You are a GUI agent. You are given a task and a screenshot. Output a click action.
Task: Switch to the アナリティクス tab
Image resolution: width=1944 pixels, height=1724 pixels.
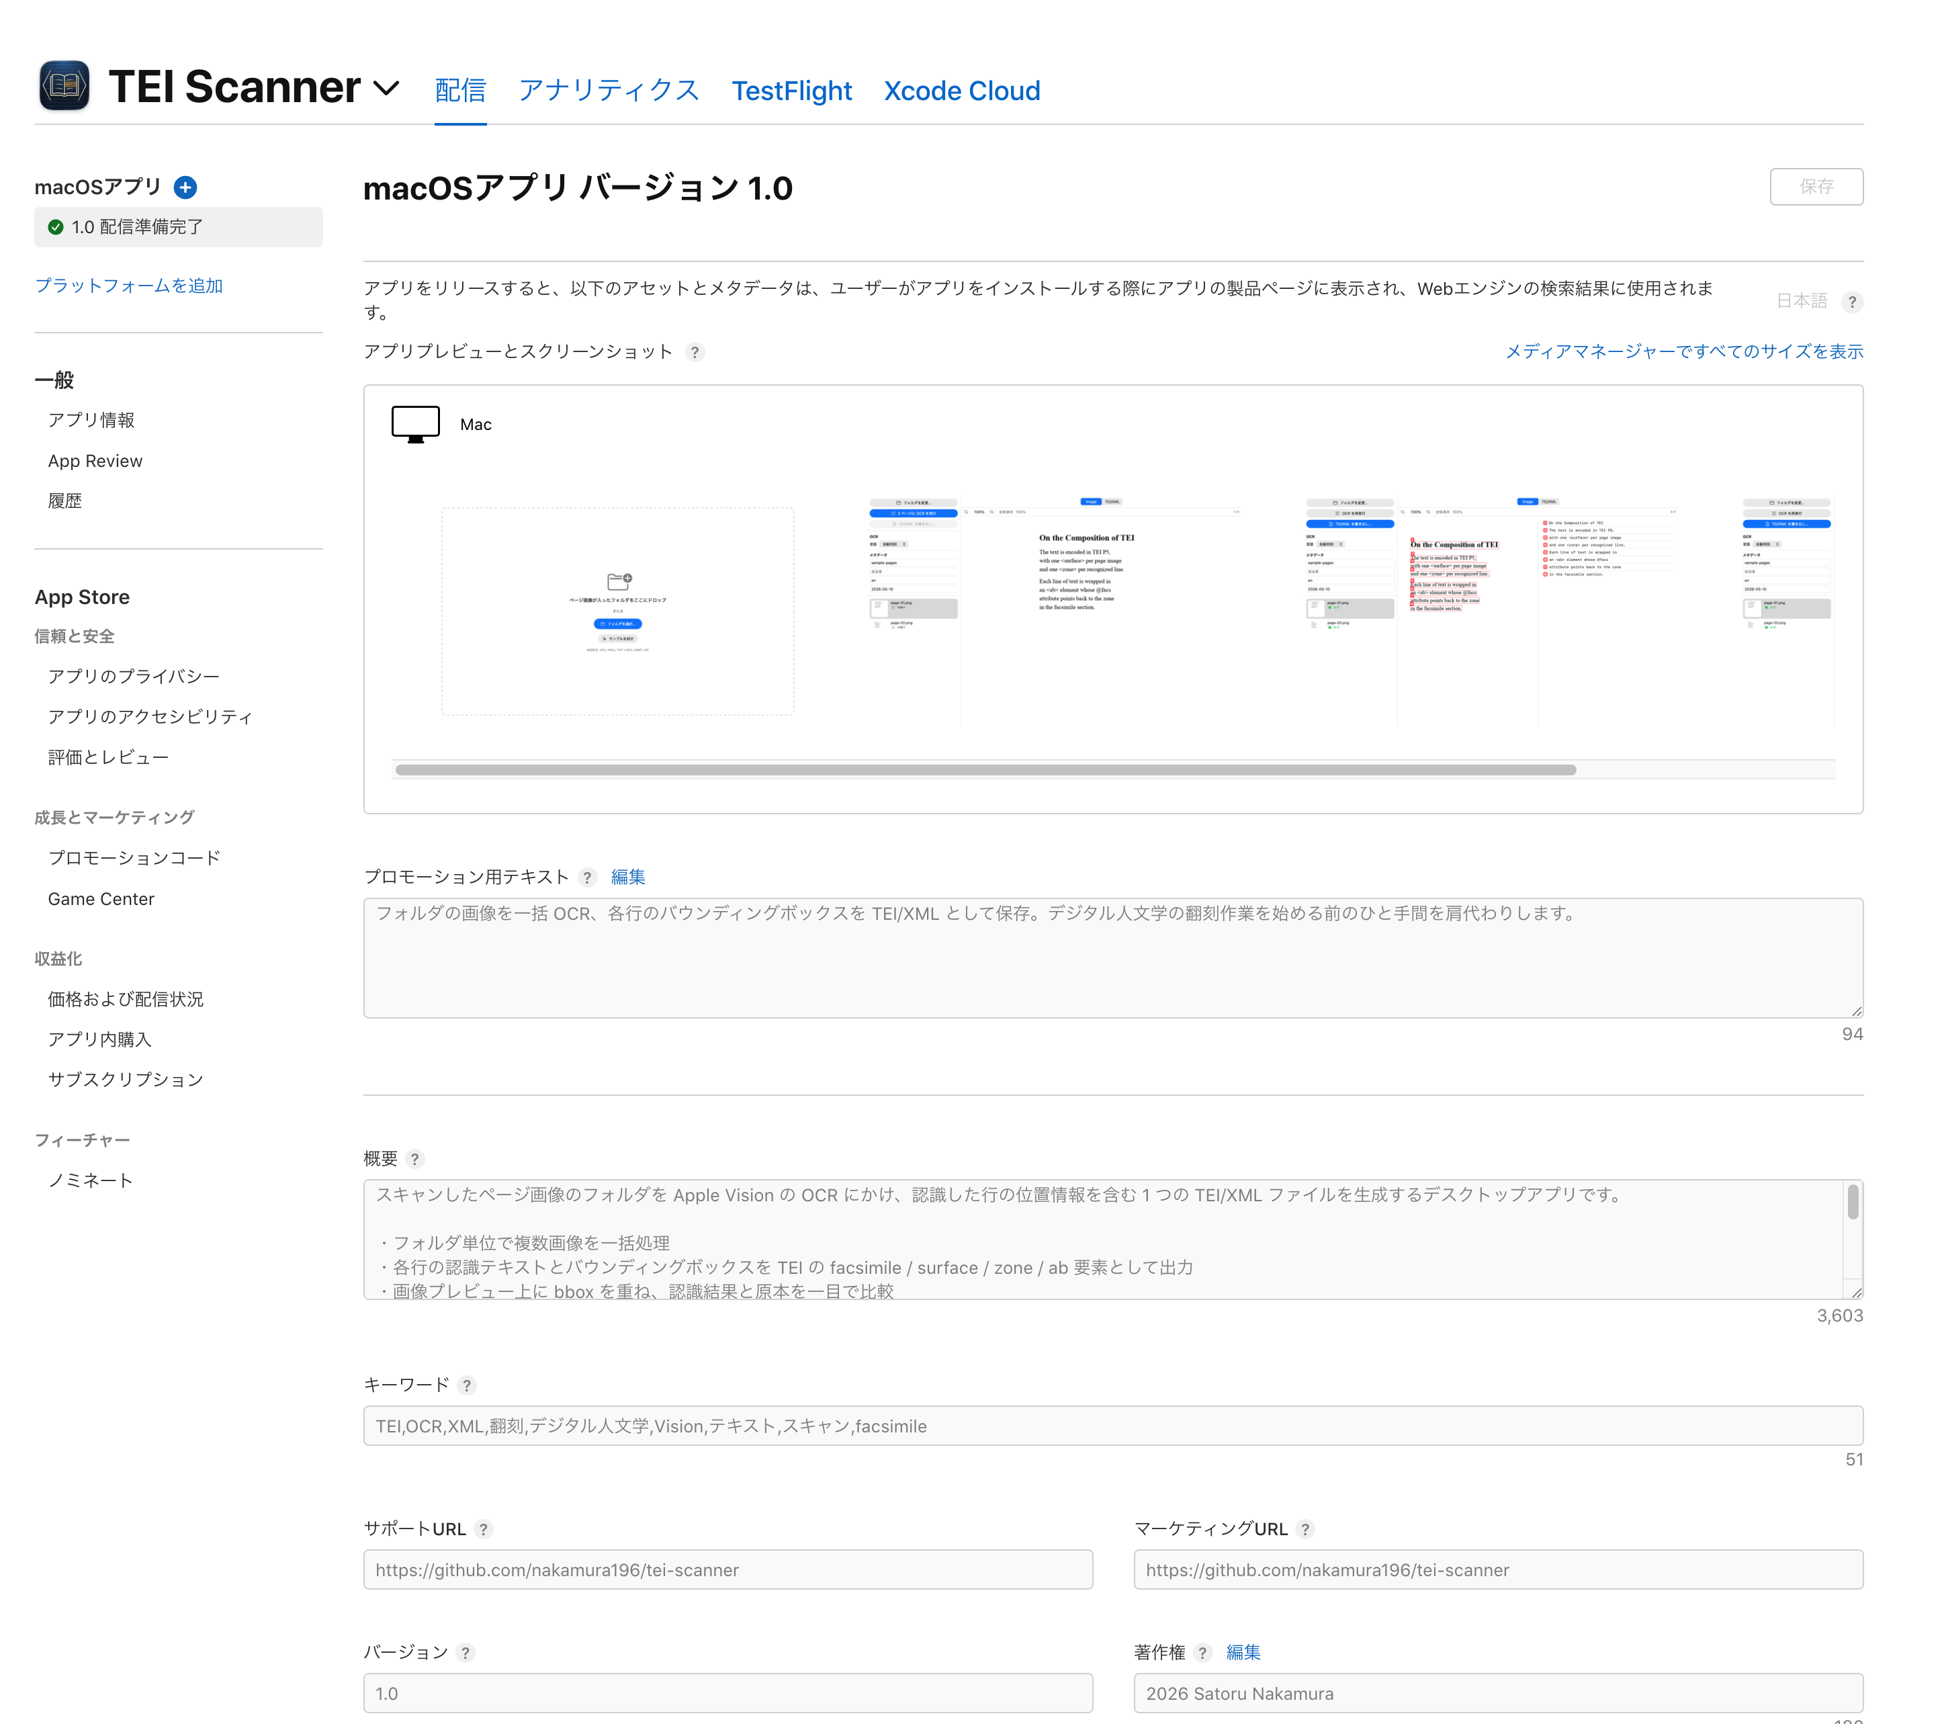coord(609,91)
